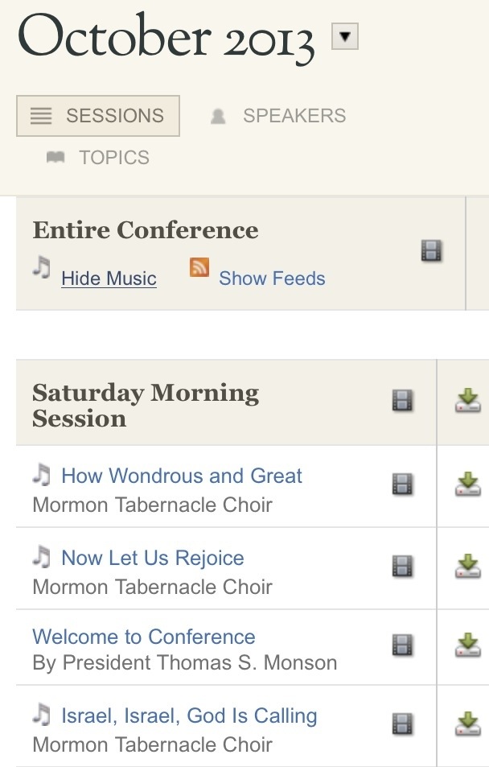Watch Entire Conference video via film icon
Screen dimensions: 489x767
(432, 250)
